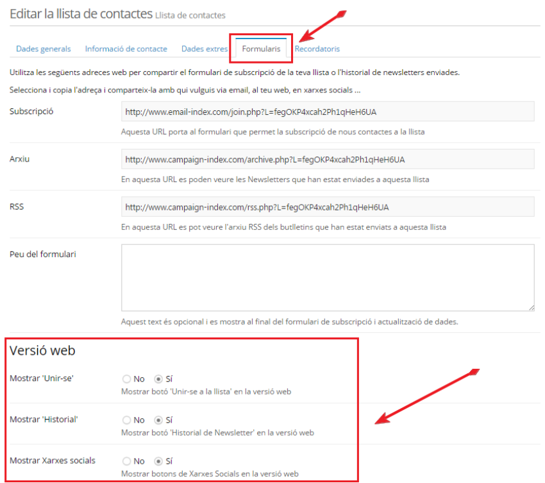Click inside Peu del formulari textarea

point(328,278)
